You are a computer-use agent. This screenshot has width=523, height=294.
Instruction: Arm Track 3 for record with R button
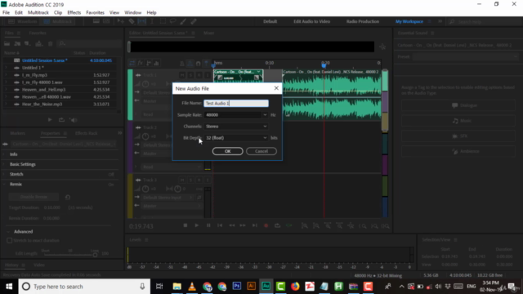click(x=199, y=180)
